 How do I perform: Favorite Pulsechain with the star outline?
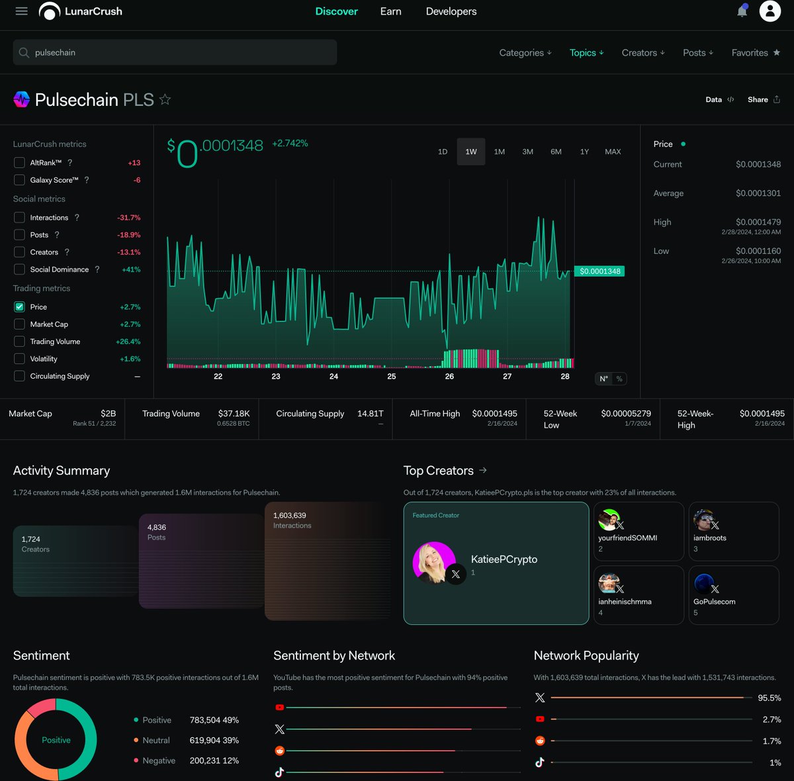[165, 99]
